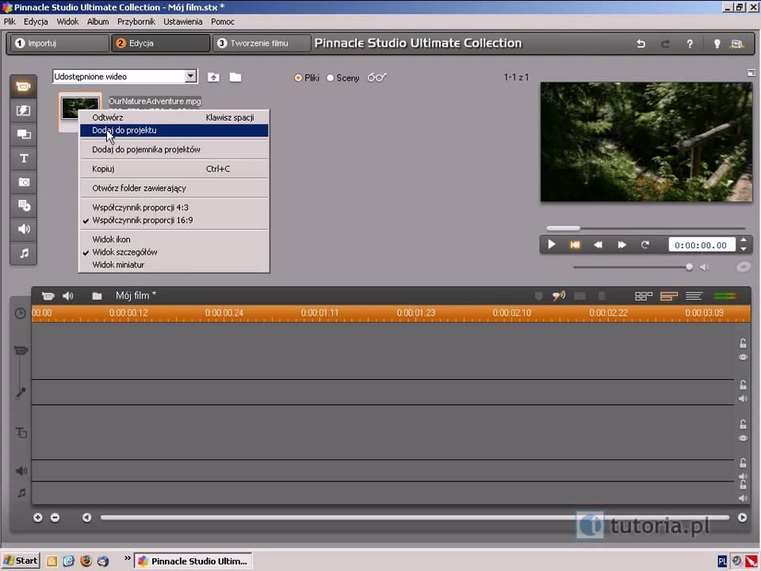The width and height of the screenshot is (761, 571).
Task: Mute the original audio track
Action: (x=743, y=399)
